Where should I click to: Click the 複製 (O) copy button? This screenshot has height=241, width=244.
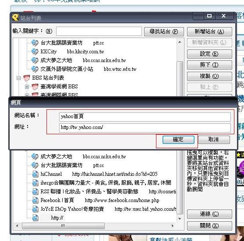point(209,76)
